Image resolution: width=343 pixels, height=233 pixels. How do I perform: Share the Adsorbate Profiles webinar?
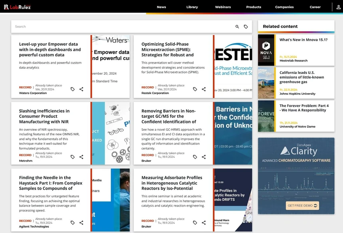click(204, 223)
